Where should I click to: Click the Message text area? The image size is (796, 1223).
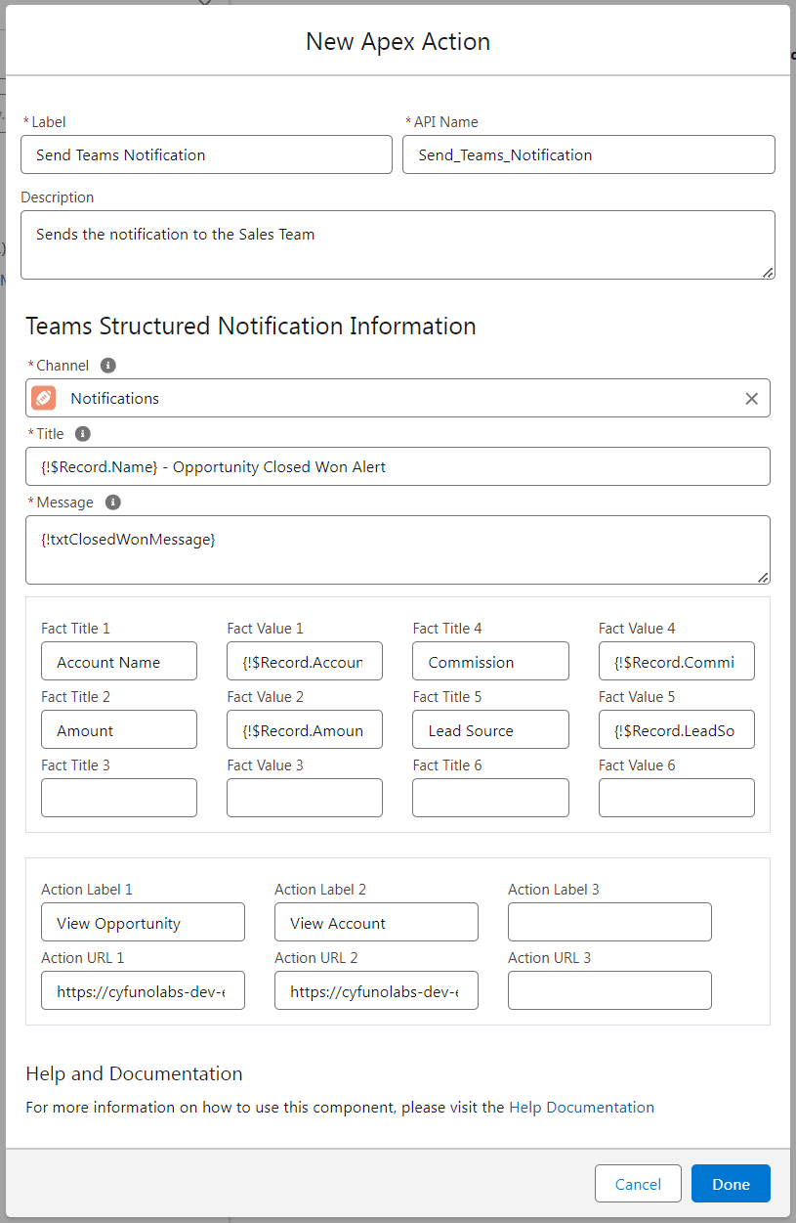398,550
